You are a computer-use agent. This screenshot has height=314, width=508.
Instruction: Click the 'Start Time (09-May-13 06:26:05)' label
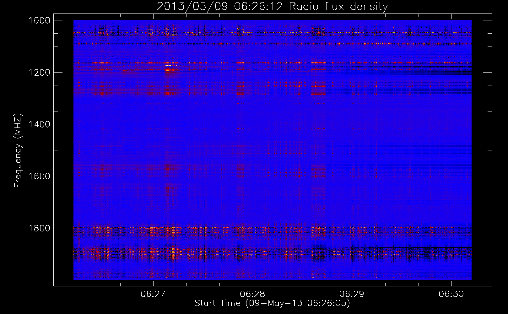pos(272,303)
